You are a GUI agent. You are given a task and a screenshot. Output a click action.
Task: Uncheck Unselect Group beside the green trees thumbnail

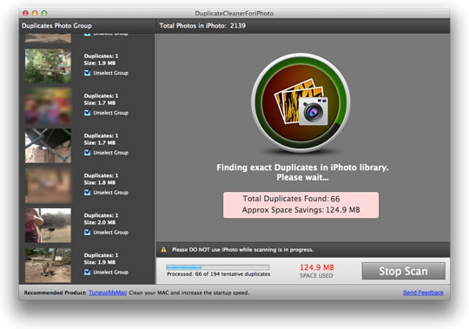click(88, 73)
